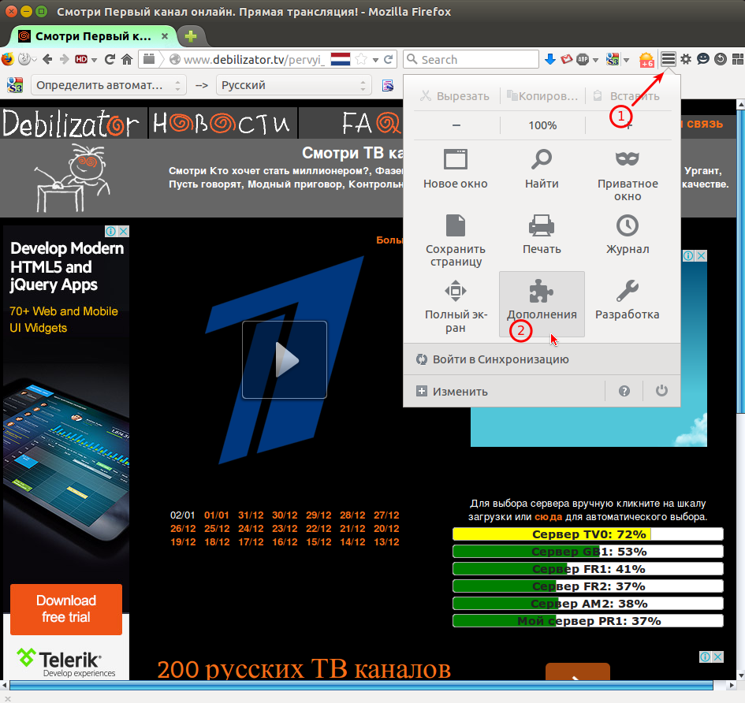The height and width of the screenshot is (703, 745).
Task: Close the hamburger menu button
Action: click(669, 59)
